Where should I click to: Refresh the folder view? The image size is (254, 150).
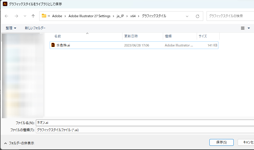[198, 16]
